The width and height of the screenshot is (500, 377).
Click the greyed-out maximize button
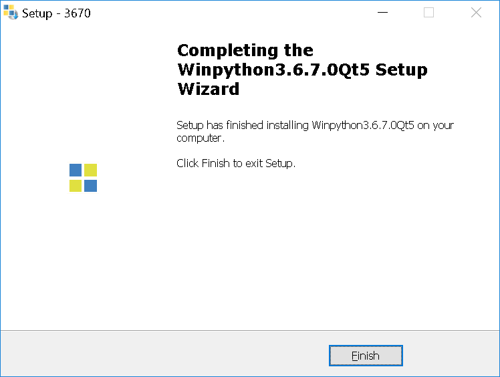(x=428, y=13)
